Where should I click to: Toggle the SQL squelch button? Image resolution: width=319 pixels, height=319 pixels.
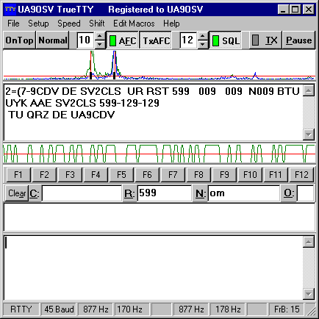226,40
